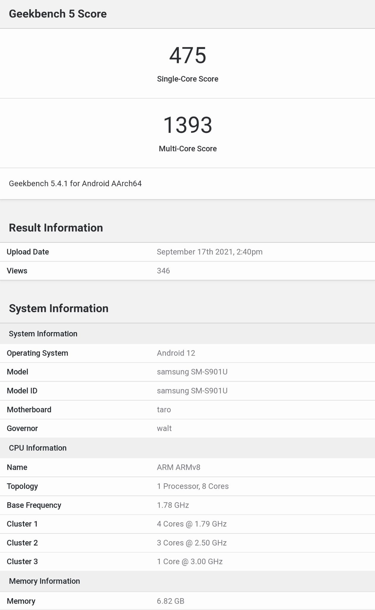375x610 pixels.
Task: Select the governor value walt
Action: [164, 429]
